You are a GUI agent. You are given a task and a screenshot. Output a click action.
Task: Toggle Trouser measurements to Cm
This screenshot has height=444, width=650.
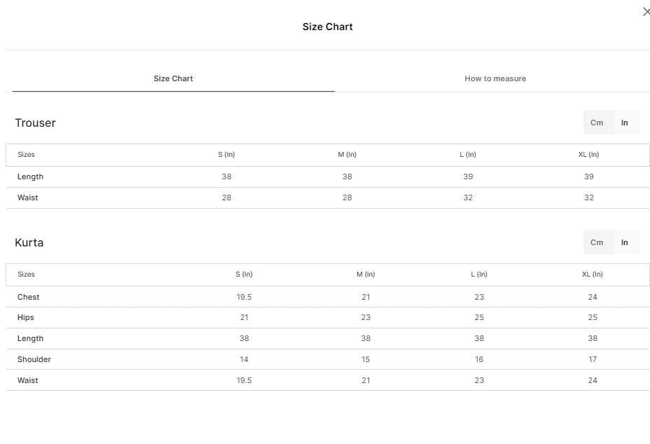point(597,123)
